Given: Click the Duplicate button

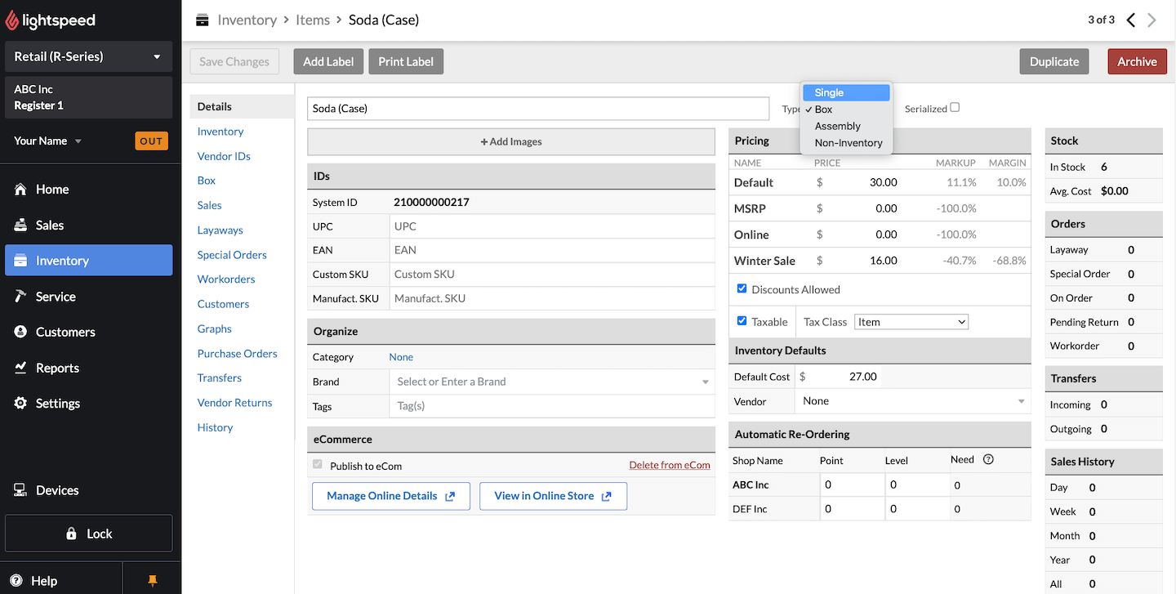Looking at the screenshot, I should [1054, 61].
